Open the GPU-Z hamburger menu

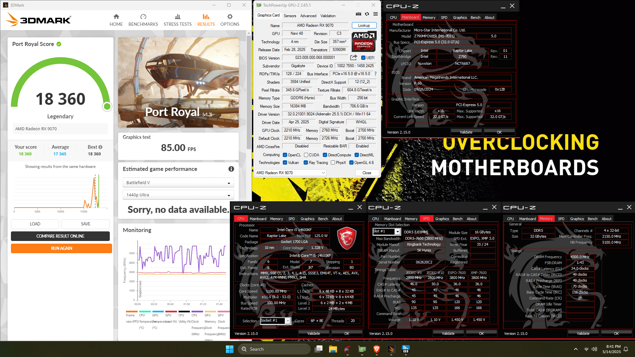tap(375, 14)
